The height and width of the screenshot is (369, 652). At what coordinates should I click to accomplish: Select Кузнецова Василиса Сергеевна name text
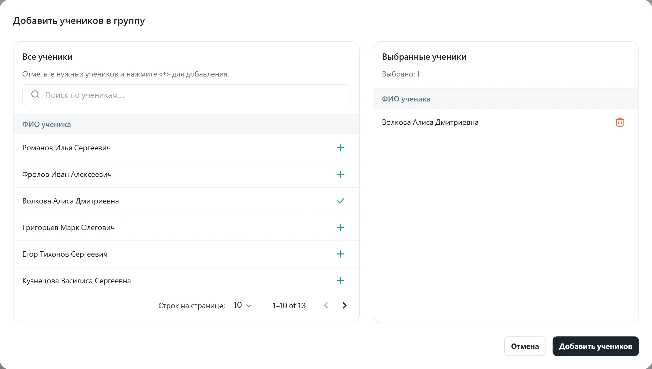(x=77, y=281)
